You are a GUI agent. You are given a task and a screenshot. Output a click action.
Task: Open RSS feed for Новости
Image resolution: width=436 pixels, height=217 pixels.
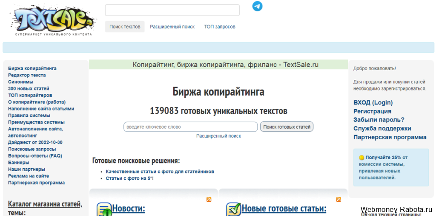pos(209,199)
